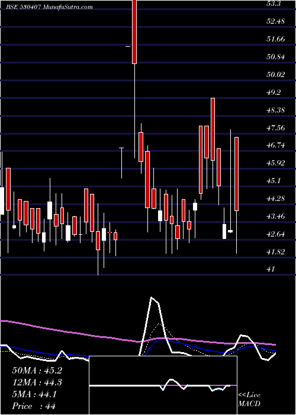Screen dimensions: 296x415
Task: Select the 45.92 price axis label
Action: (x=276, y=163)
